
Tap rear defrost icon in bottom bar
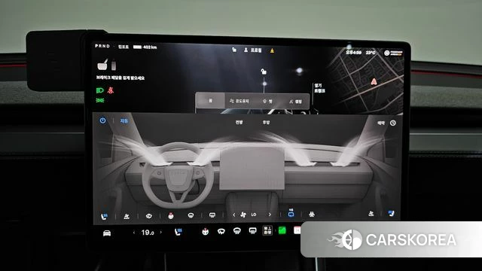(252, 230)
